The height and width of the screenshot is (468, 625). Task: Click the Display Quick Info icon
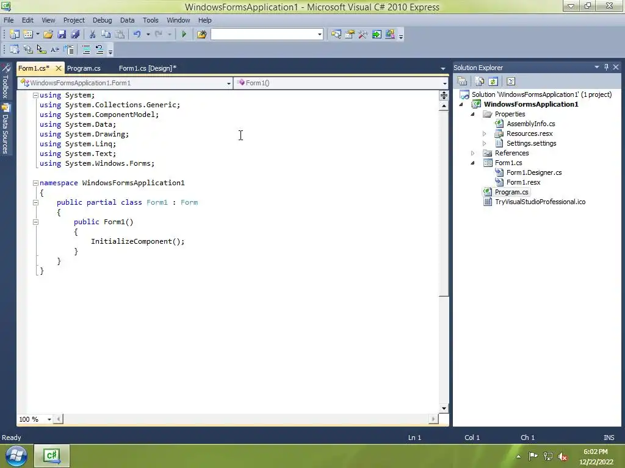click(41, 50)
